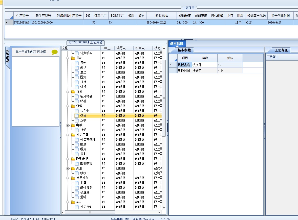This screenshot has height=220, width=298.
Task: Click the document icon of 打标
Action: point(77,82)
